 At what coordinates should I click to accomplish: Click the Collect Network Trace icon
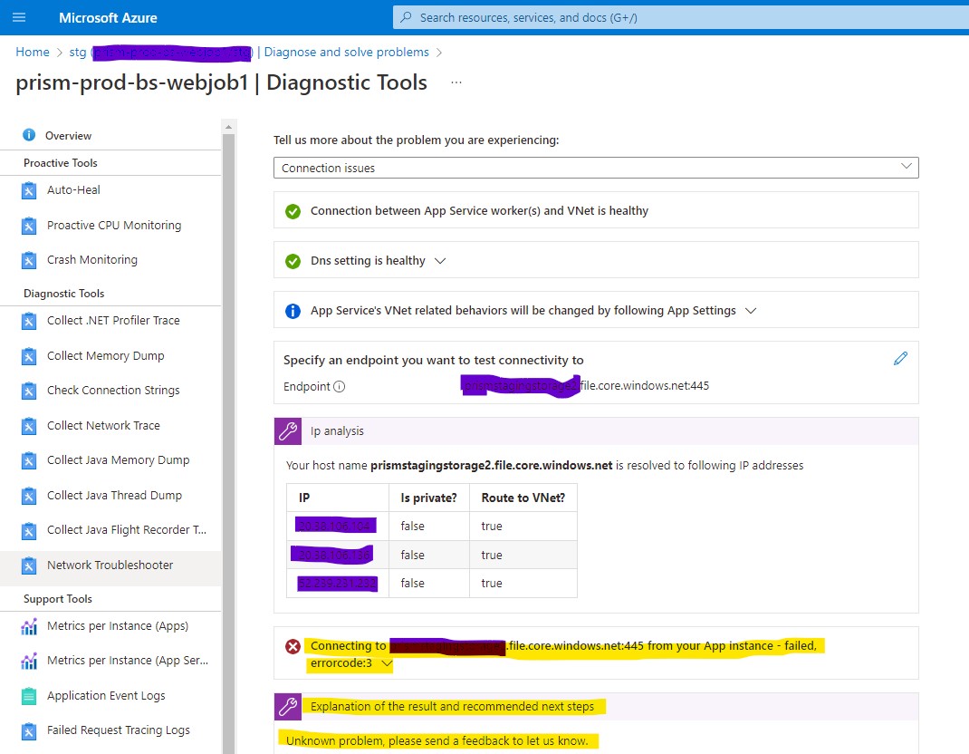[x=28, y=426]
